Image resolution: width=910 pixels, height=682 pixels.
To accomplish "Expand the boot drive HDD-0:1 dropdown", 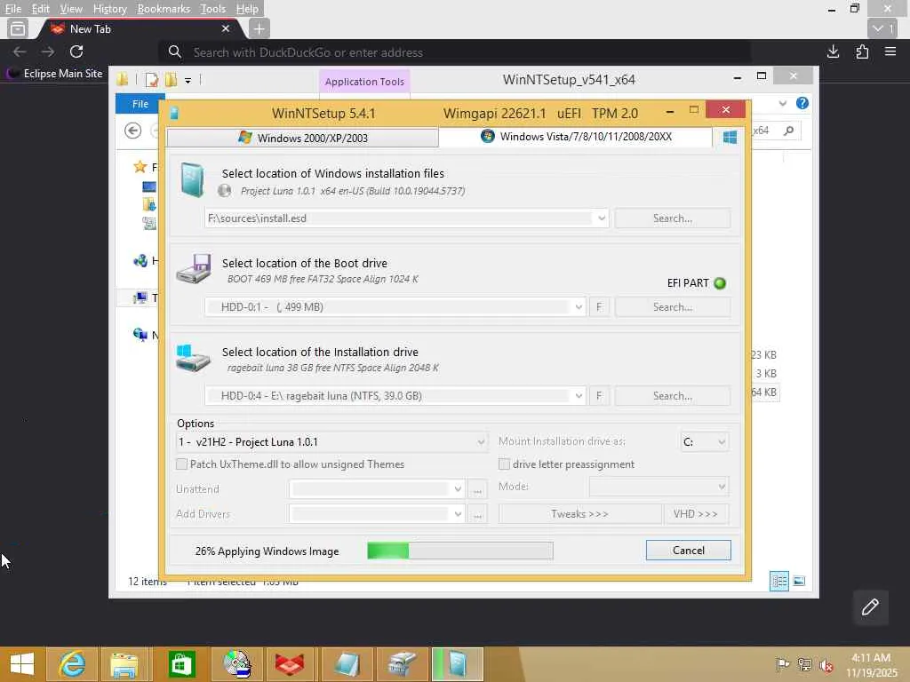I will coord(578,306).
